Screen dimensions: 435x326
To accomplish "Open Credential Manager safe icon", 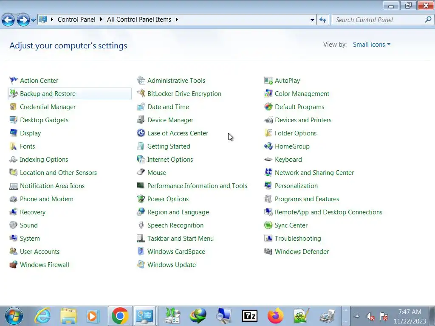I will click(13, 107).
